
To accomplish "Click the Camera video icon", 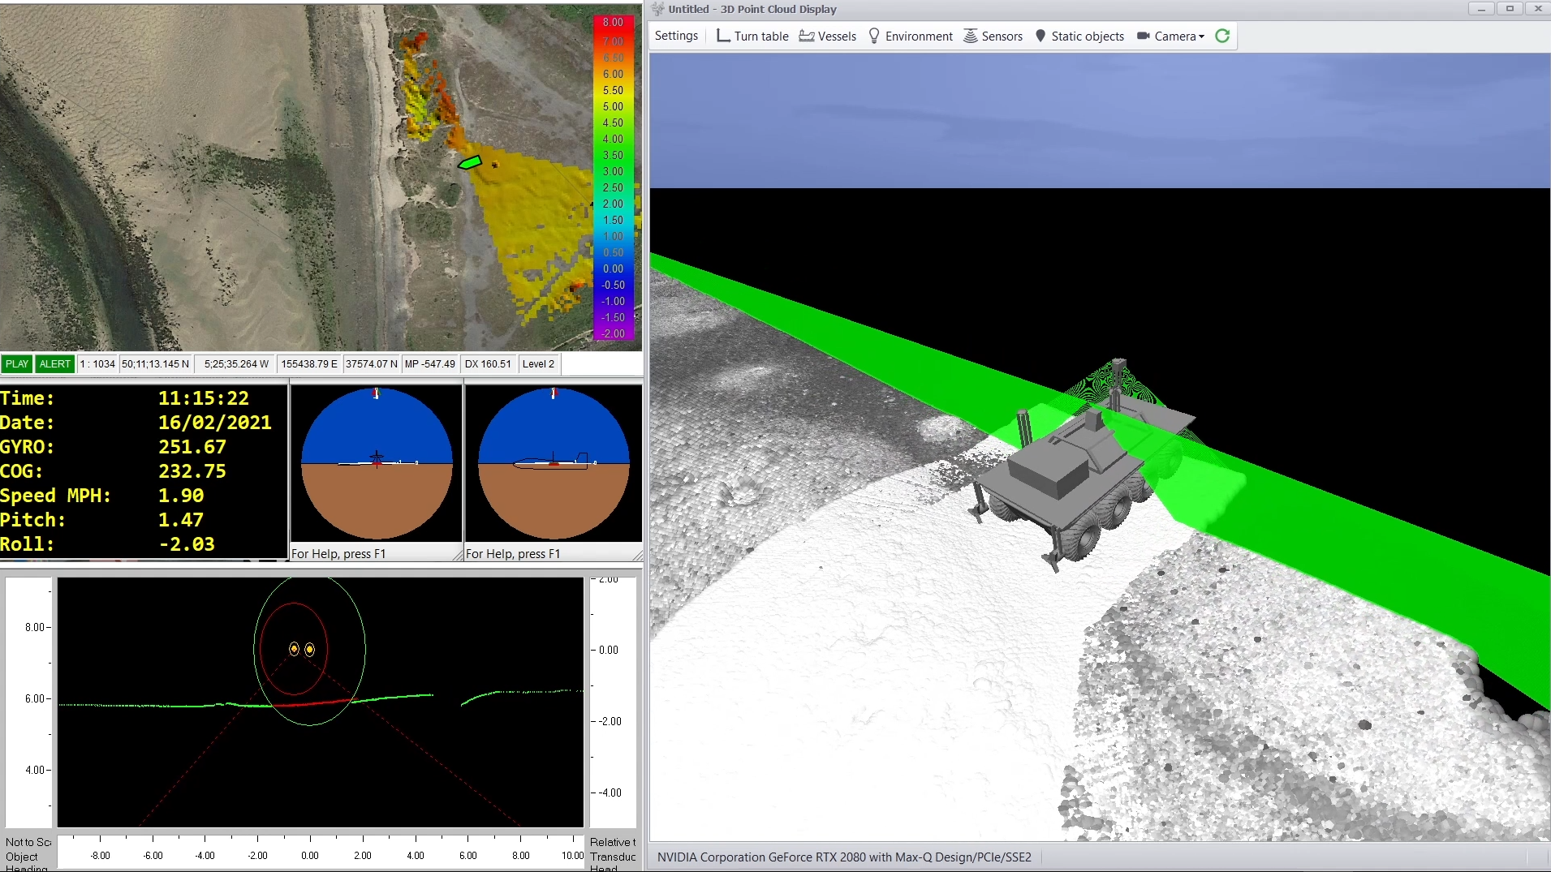I will pyautogui.click(x=1143, y=36).
